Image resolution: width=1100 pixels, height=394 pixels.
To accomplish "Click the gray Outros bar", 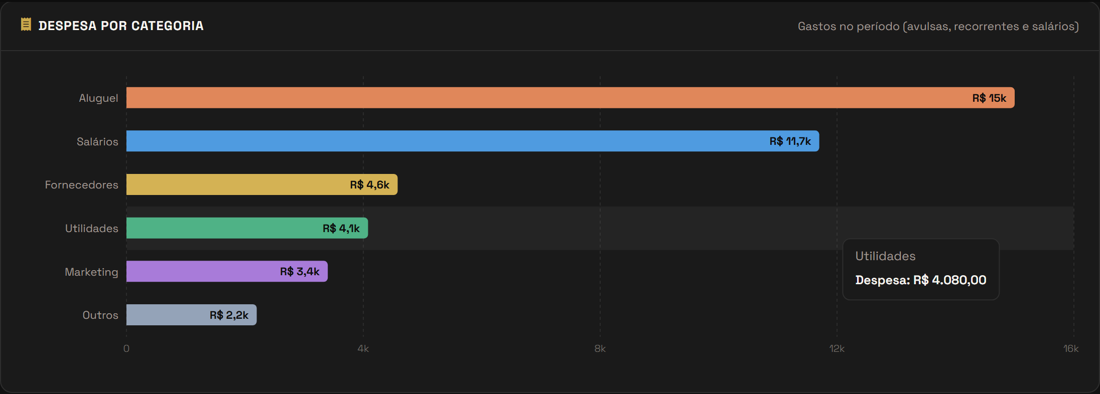I will pyautogui.click(x=191, y=315).
